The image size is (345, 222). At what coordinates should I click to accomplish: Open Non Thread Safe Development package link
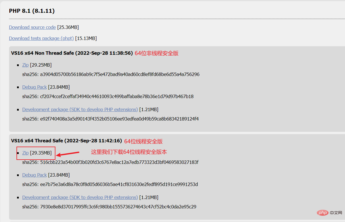(x=80, y=109)
